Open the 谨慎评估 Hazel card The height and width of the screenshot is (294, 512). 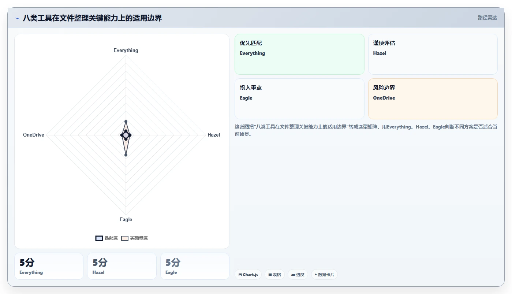pyautogui.click(x=433, y=54)
